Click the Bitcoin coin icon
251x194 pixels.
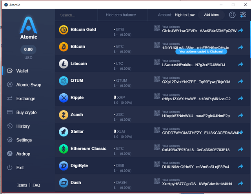pyautogui.click(x=64, y=47)
